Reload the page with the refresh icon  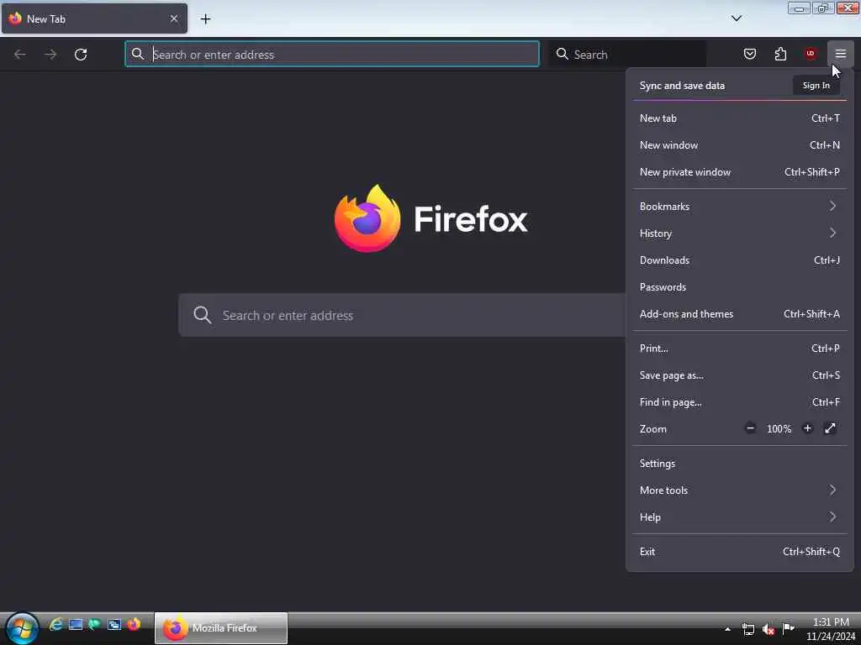coord(81,55)
